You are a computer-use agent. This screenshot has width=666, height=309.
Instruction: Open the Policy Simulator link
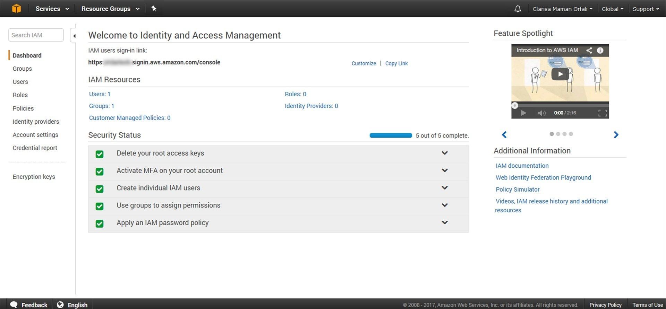[x=518, y=189]
